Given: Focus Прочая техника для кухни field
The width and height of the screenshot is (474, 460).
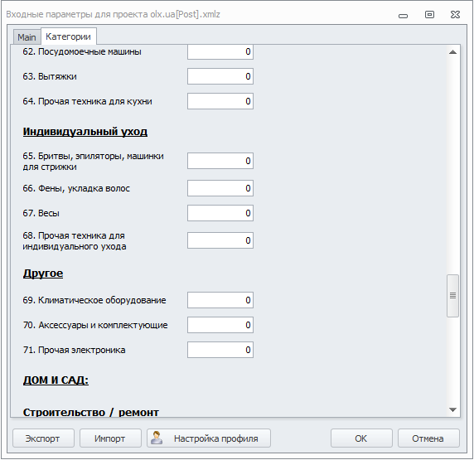Looking at the screenshot, I should click(x=220, y=101).
